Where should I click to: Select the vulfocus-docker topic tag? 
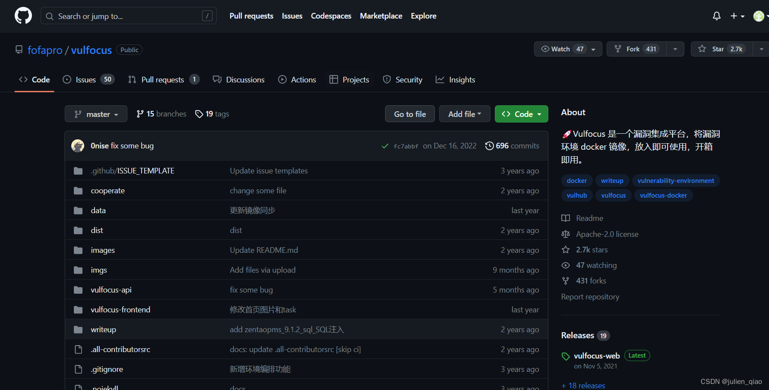(x=663, y=195)
